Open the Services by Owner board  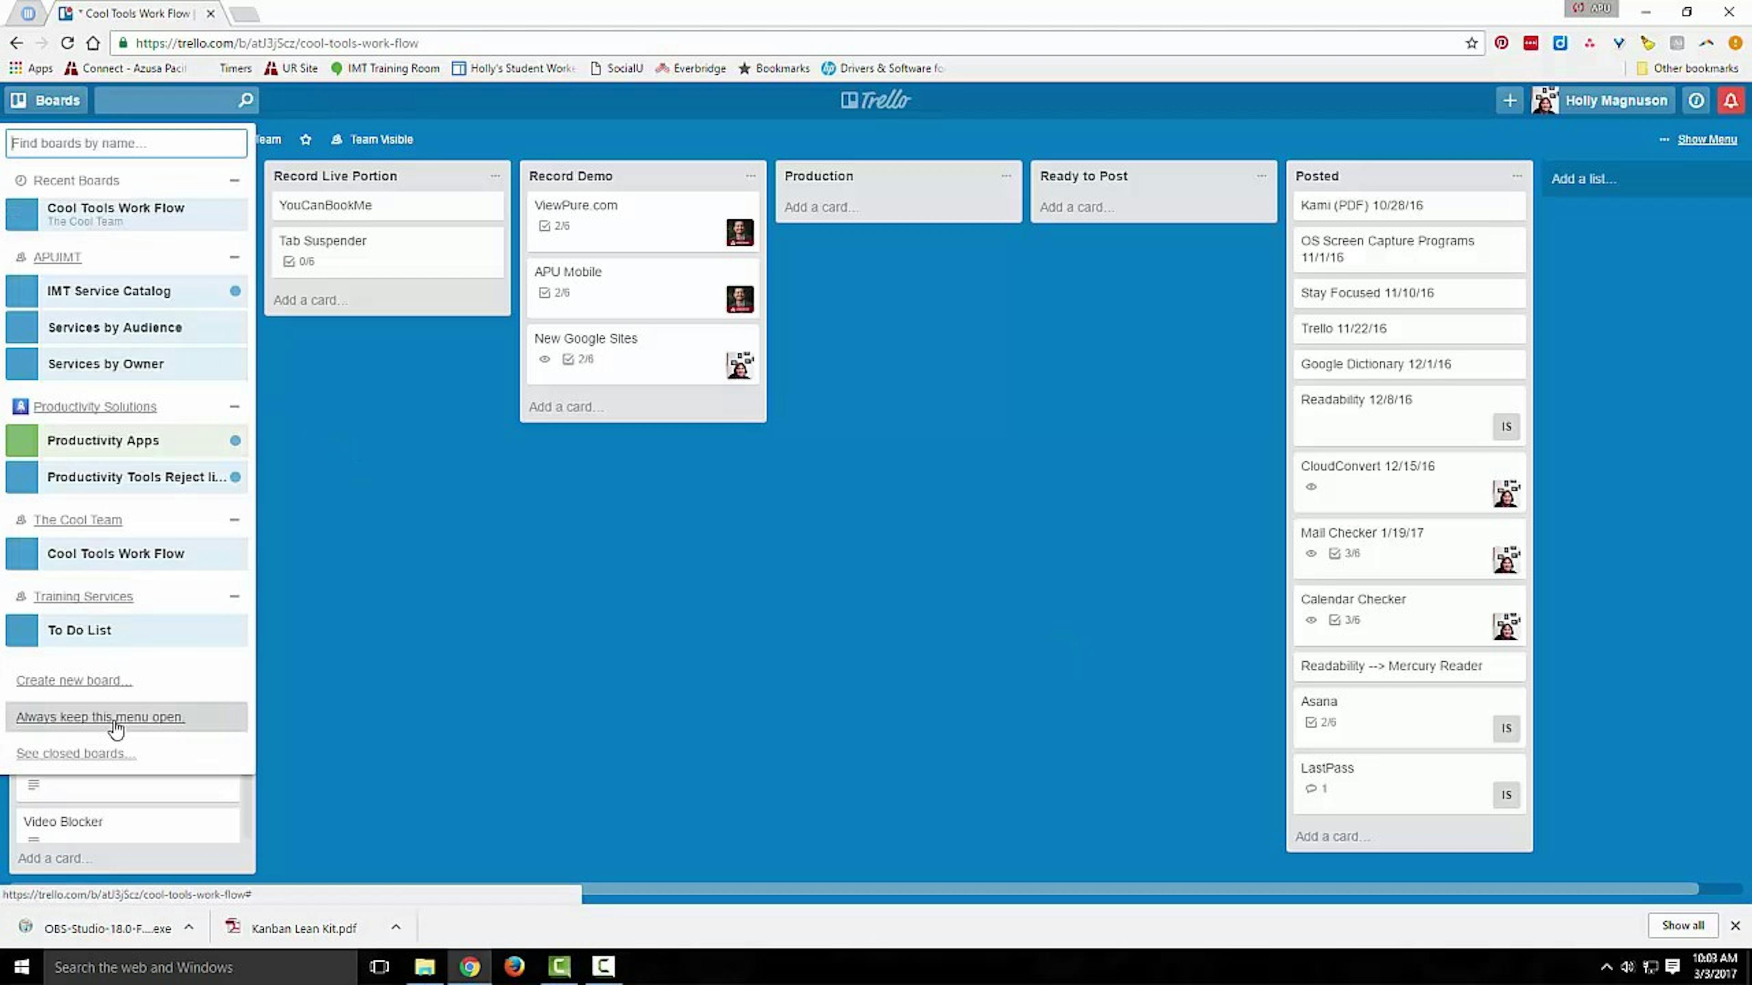tap(126, 364)
